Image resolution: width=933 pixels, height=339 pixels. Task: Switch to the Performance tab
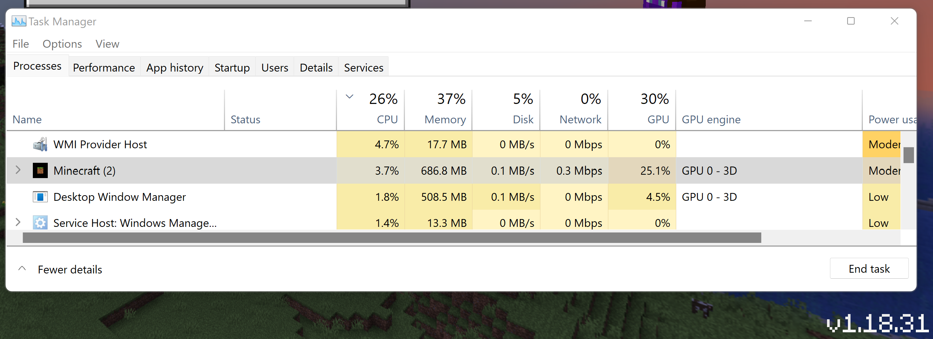(x=104, y=68)
